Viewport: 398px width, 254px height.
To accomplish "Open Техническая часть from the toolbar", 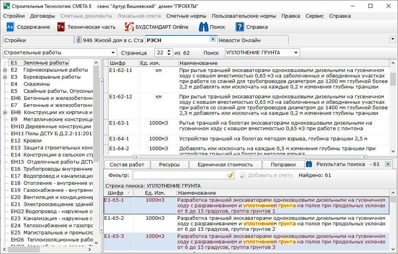I will click(x=86, y=27).
